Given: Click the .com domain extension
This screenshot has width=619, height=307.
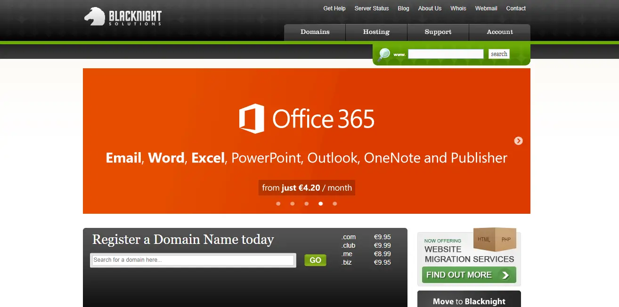Looking at the screenshot, I should pos(349,237).
